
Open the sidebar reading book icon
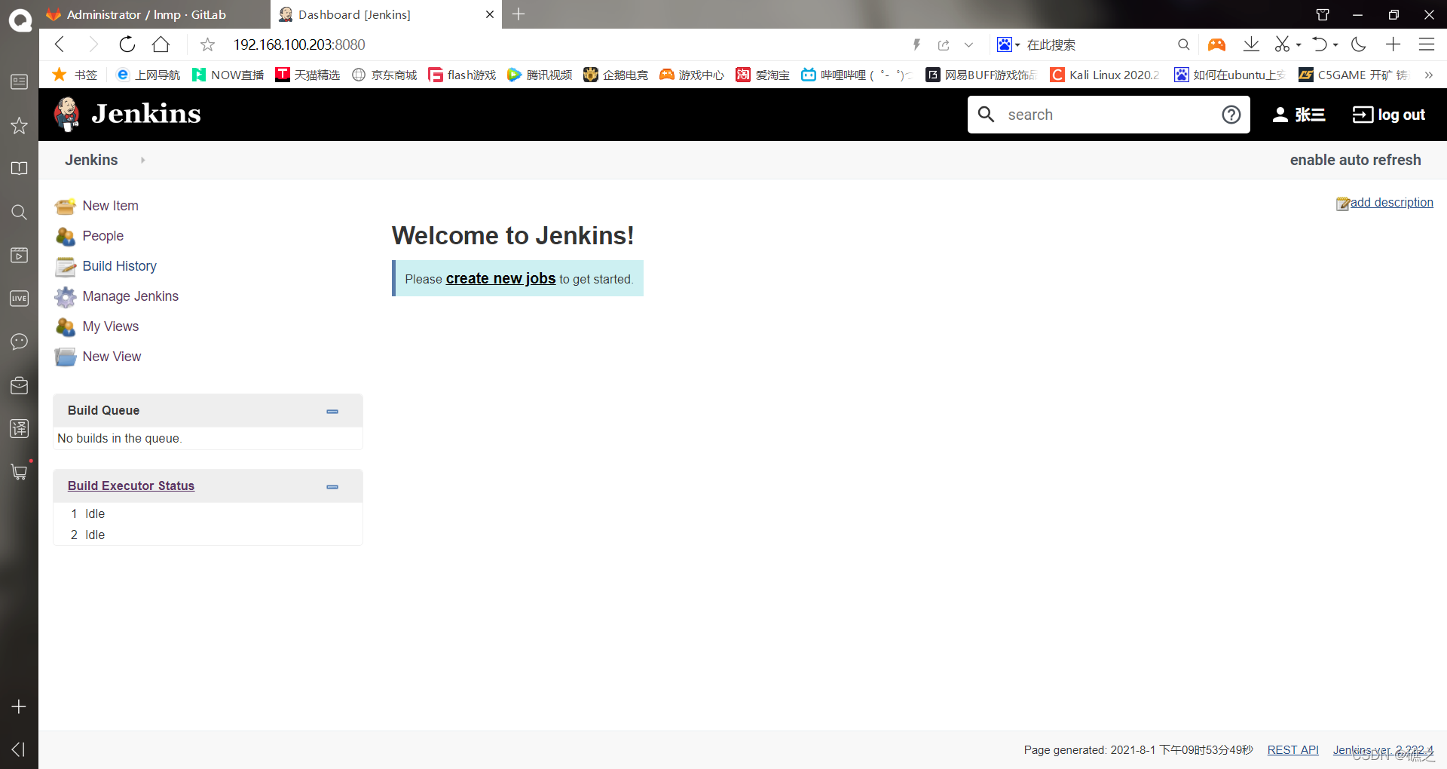(20, 168)
